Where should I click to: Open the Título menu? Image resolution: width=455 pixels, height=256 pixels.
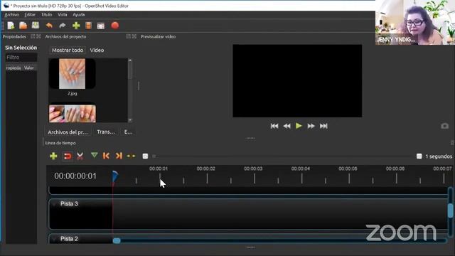click(46, 14)
